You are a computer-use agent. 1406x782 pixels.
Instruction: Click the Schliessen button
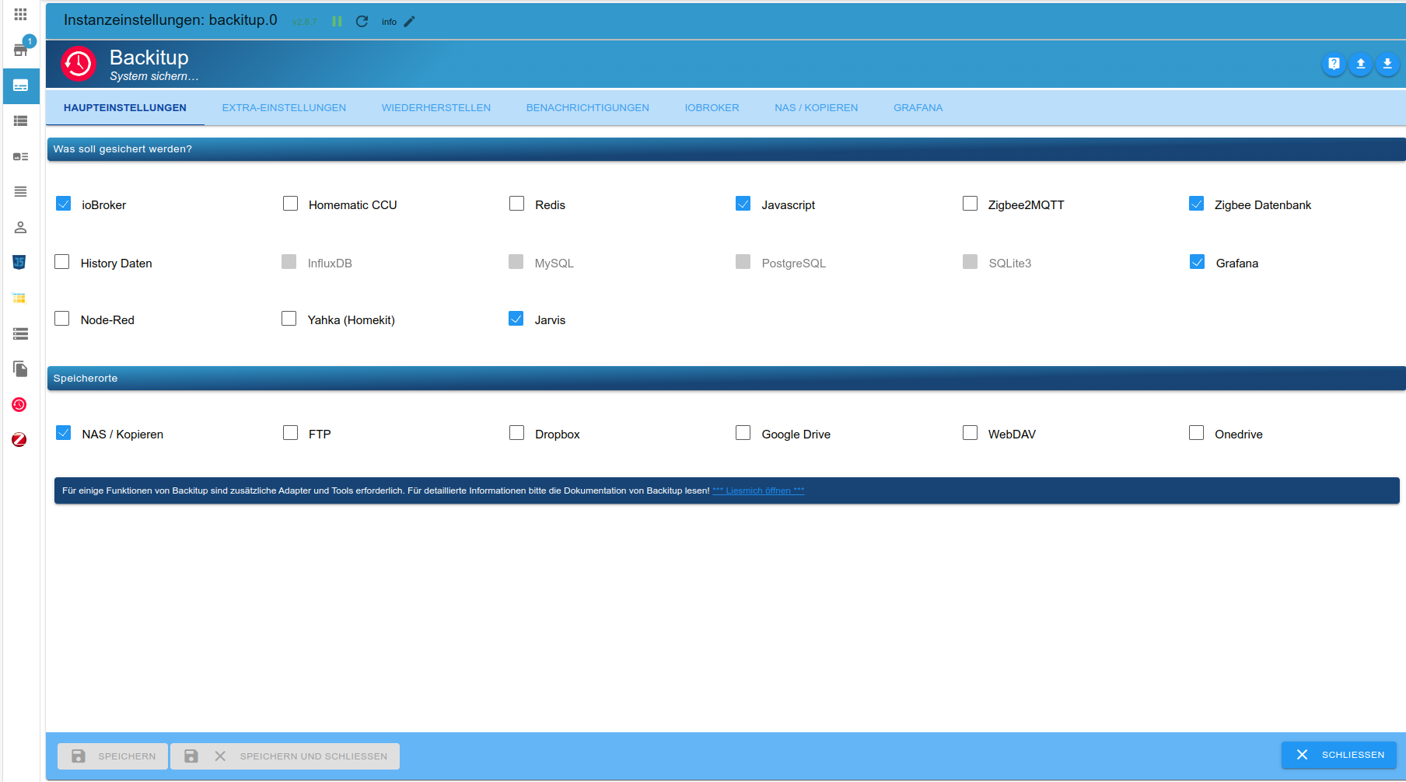1339,755
